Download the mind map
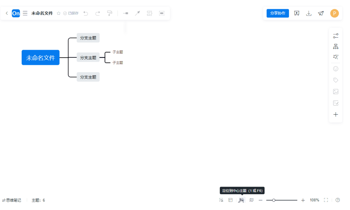The width and height of the screenshot is (350, 210). (309, 13)
